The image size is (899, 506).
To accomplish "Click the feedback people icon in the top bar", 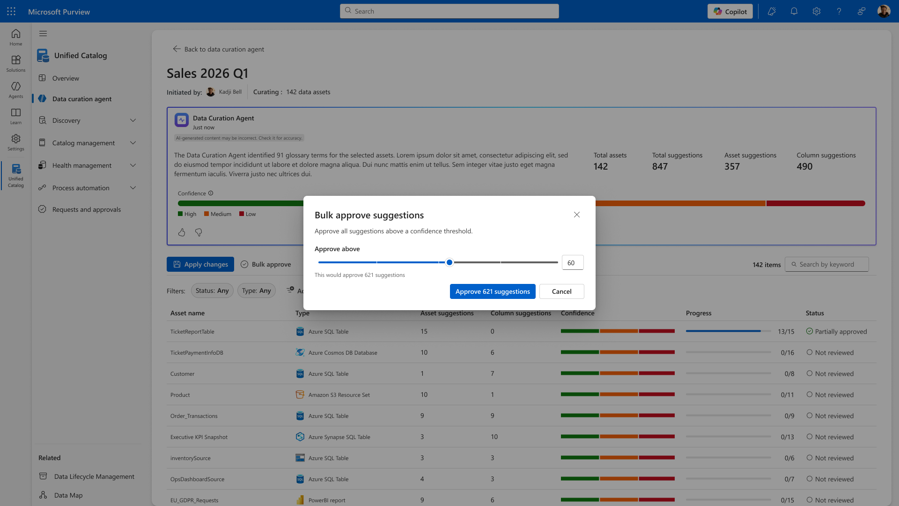I will [862, 11].
